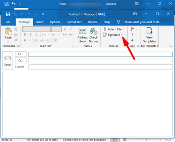Open Send/Receive icon in Outlook Inbox window
The height and width of the screenshot is (142, 175).
click(x=6, y=4)
